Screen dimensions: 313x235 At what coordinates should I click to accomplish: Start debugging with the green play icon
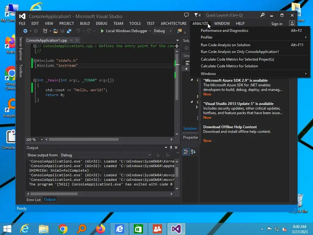pyautogui.click(x=102, y=31)
